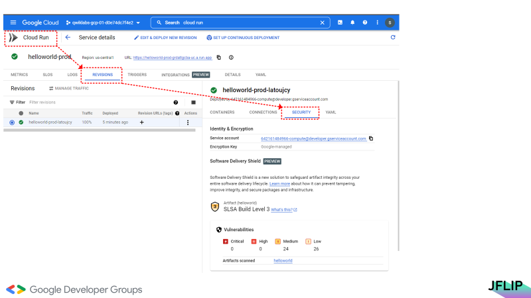The image size is (531, 298).
Task: Click the High severity icon
Action: coord(254,242)
